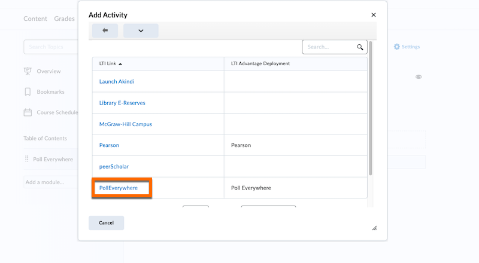The width and height of the screenshot is (479, 263).
Task: Click the Poll Everywhere drag handle icon
Action: tap(26, 159)
